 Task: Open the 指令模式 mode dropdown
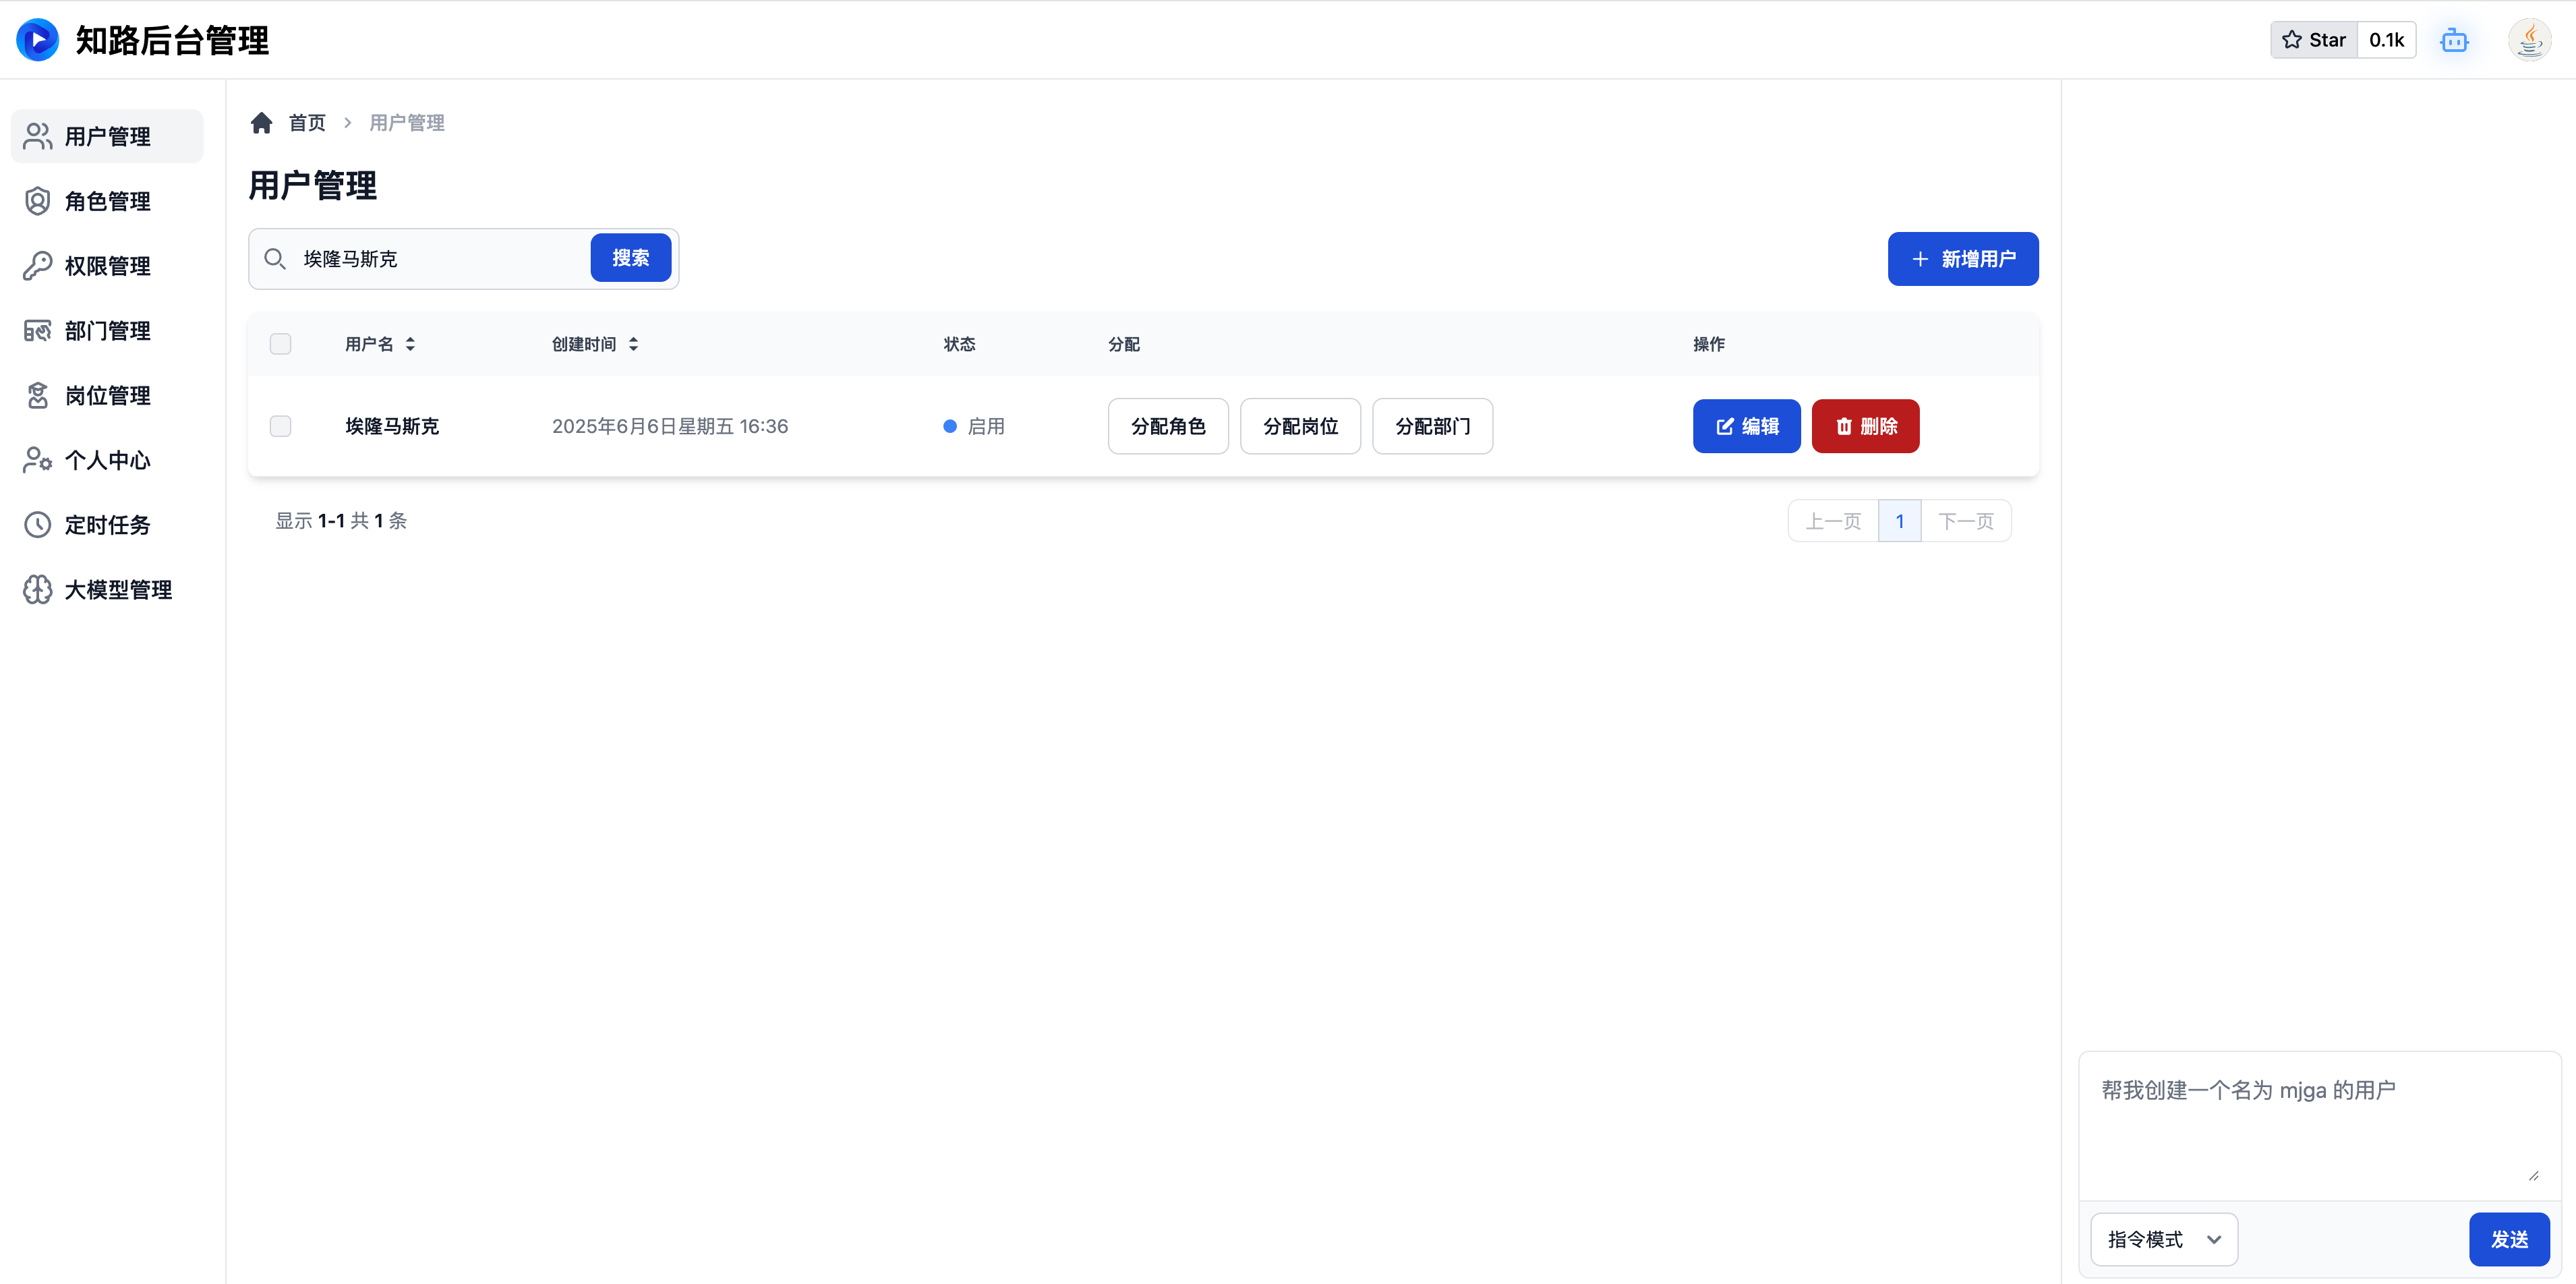tap(2164, 1239)
